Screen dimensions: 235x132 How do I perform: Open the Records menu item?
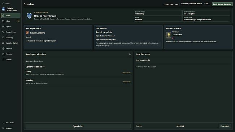click(x=10, y=54)
